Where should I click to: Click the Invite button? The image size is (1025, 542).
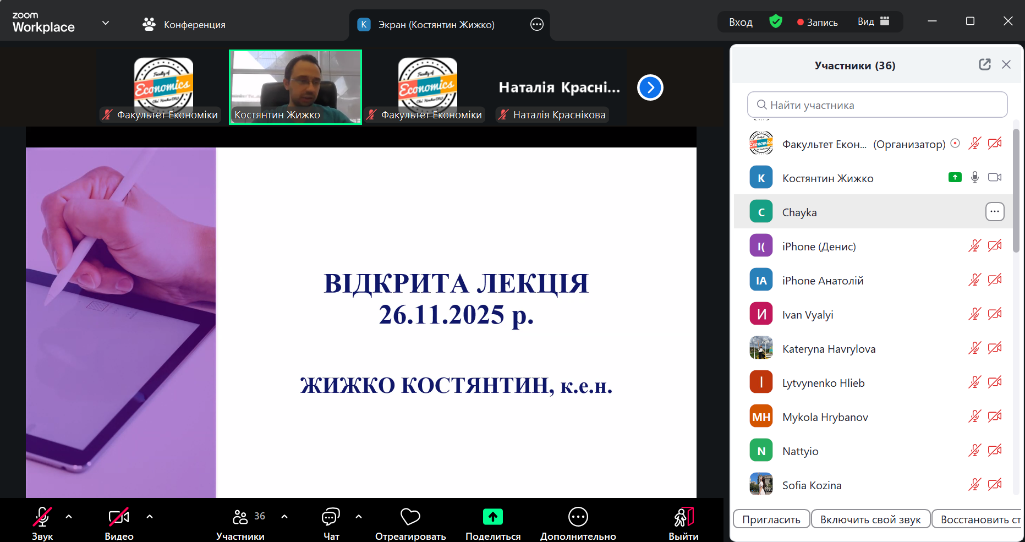coord(771,519)
